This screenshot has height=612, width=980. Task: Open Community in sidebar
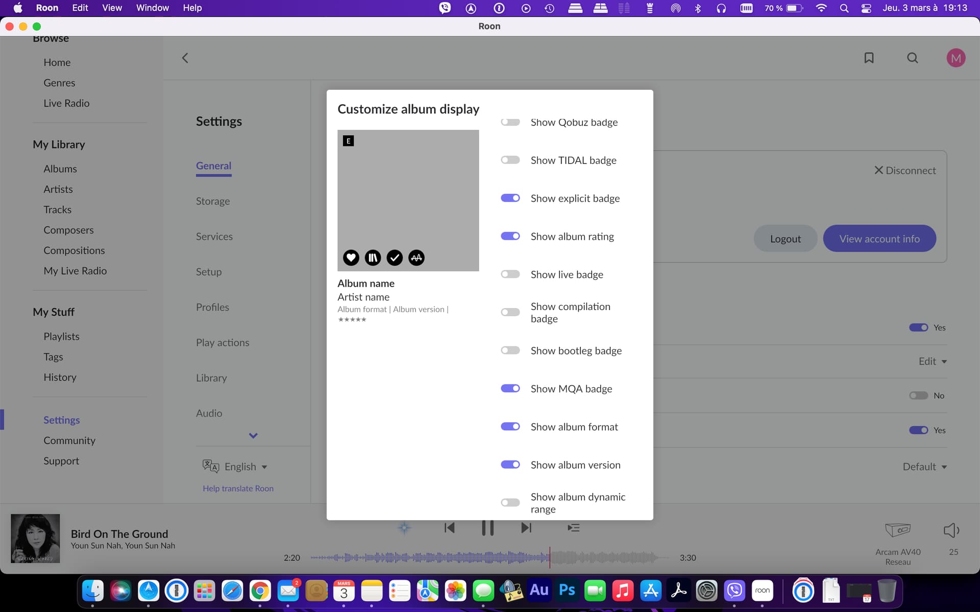click(x=69, y=441)
